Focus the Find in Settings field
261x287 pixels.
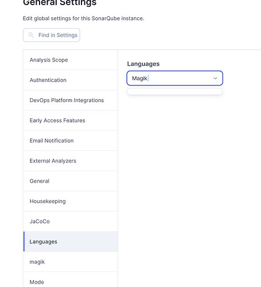[x=52, y=35]
